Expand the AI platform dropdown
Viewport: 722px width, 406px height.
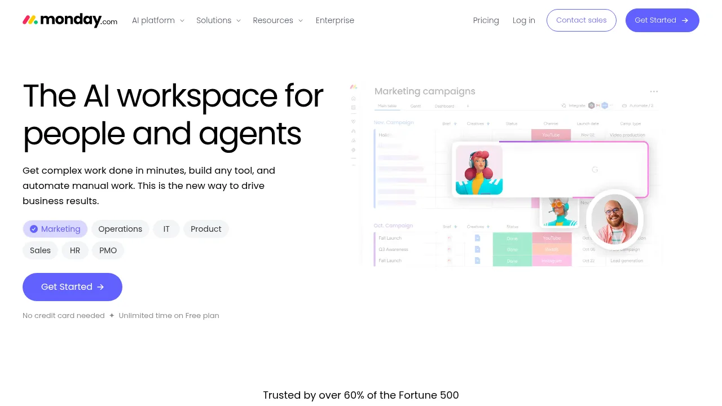click(158, 20)
